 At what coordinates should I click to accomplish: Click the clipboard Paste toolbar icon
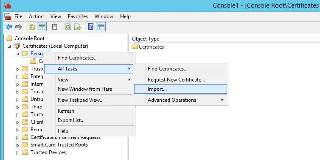[54, 27]
